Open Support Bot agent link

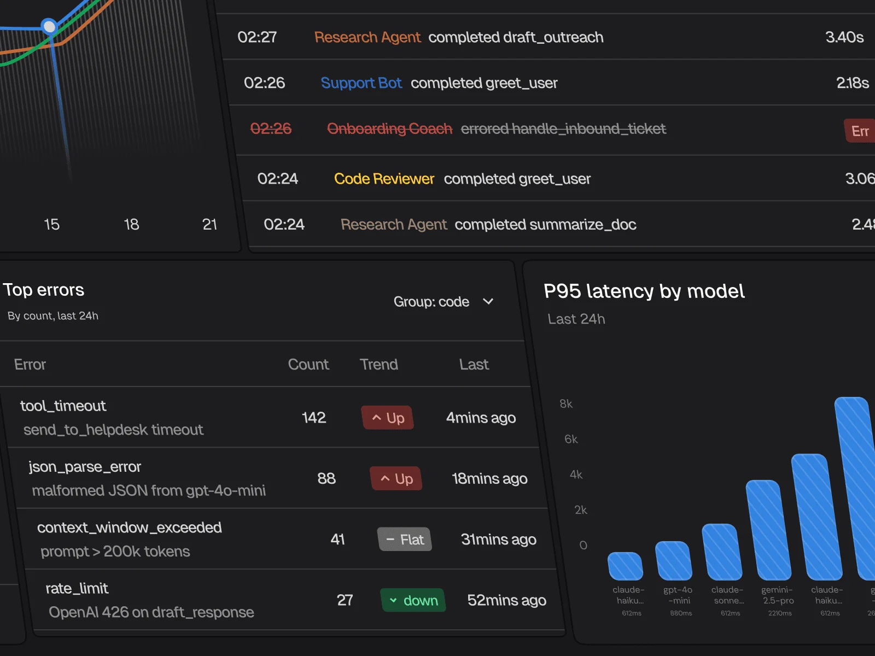point(361,83)
